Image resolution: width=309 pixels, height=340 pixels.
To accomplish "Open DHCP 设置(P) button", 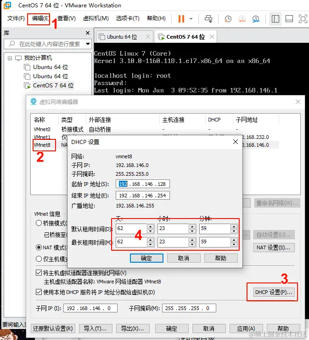I will point(274,292).
